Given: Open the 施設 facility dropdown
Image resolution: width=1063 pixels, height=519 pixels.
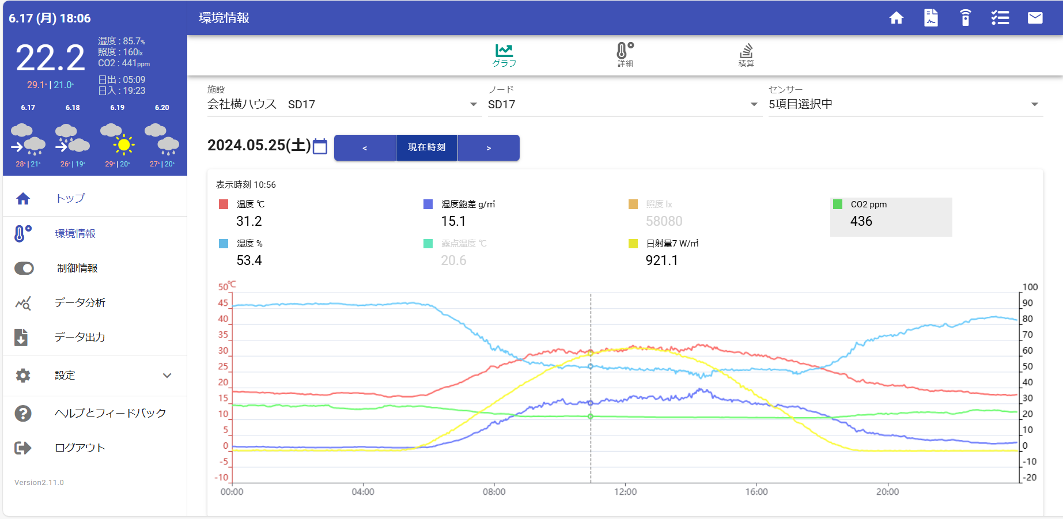Looking at the screenshot, I should coord(344,104).
